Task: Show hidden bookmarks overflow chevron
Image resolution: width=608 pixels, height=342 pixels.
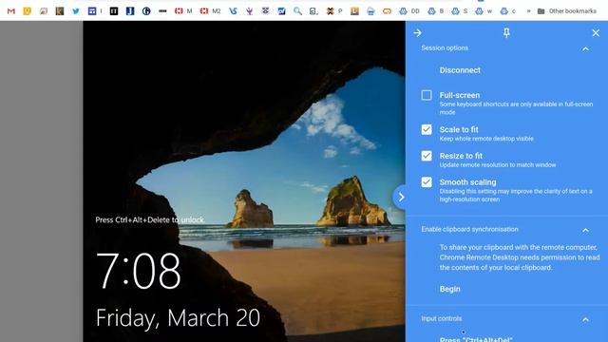Action: (528, 11)
